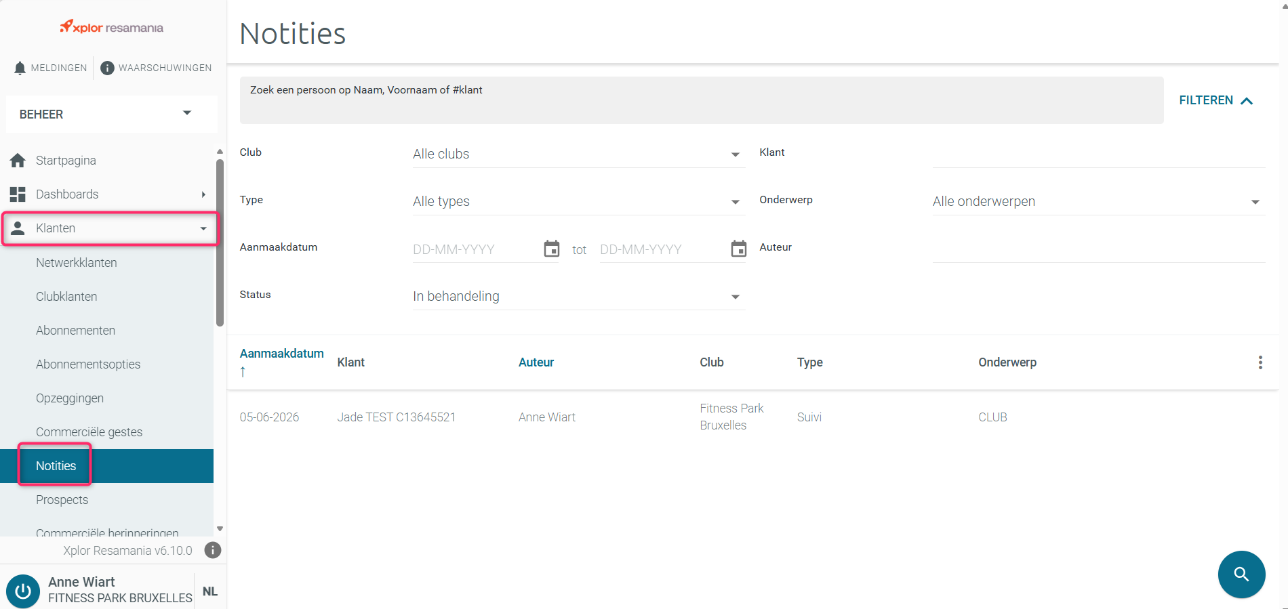This screenshot has height=609, width=1288.
Task: Click the start date DD-MM-YYYY field
Action: coord(475,249)
